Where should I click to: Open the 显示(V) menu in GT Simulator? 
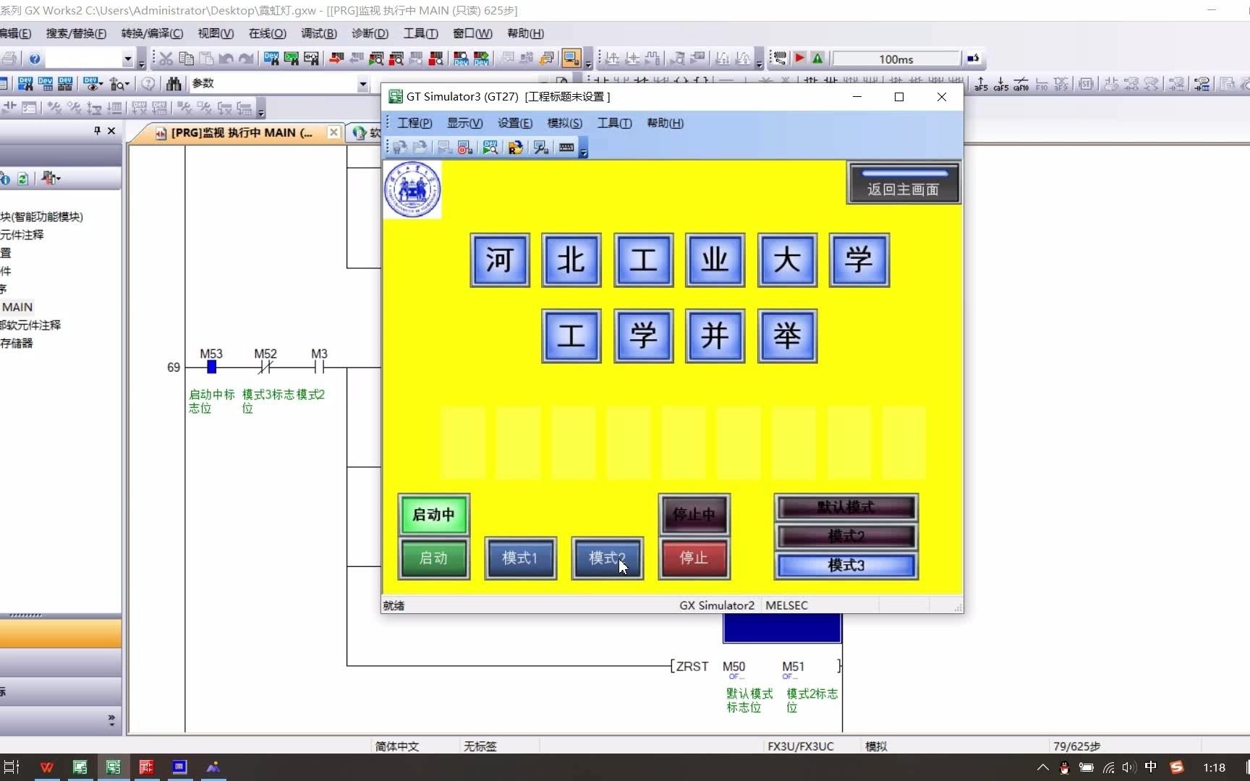click(464, 123)
